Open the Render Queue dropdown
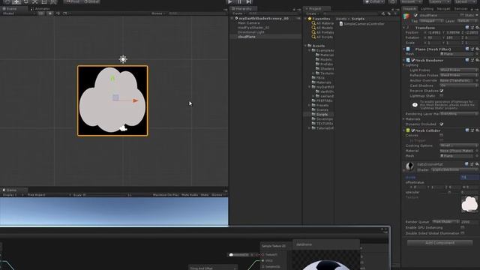Screen dimensions: 480x270 (x=445, y=222)
